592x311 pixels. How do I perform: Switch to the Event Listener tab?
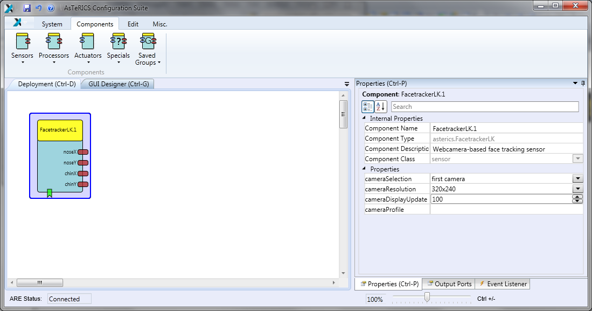pyautogui.click(x=503, y=284)
